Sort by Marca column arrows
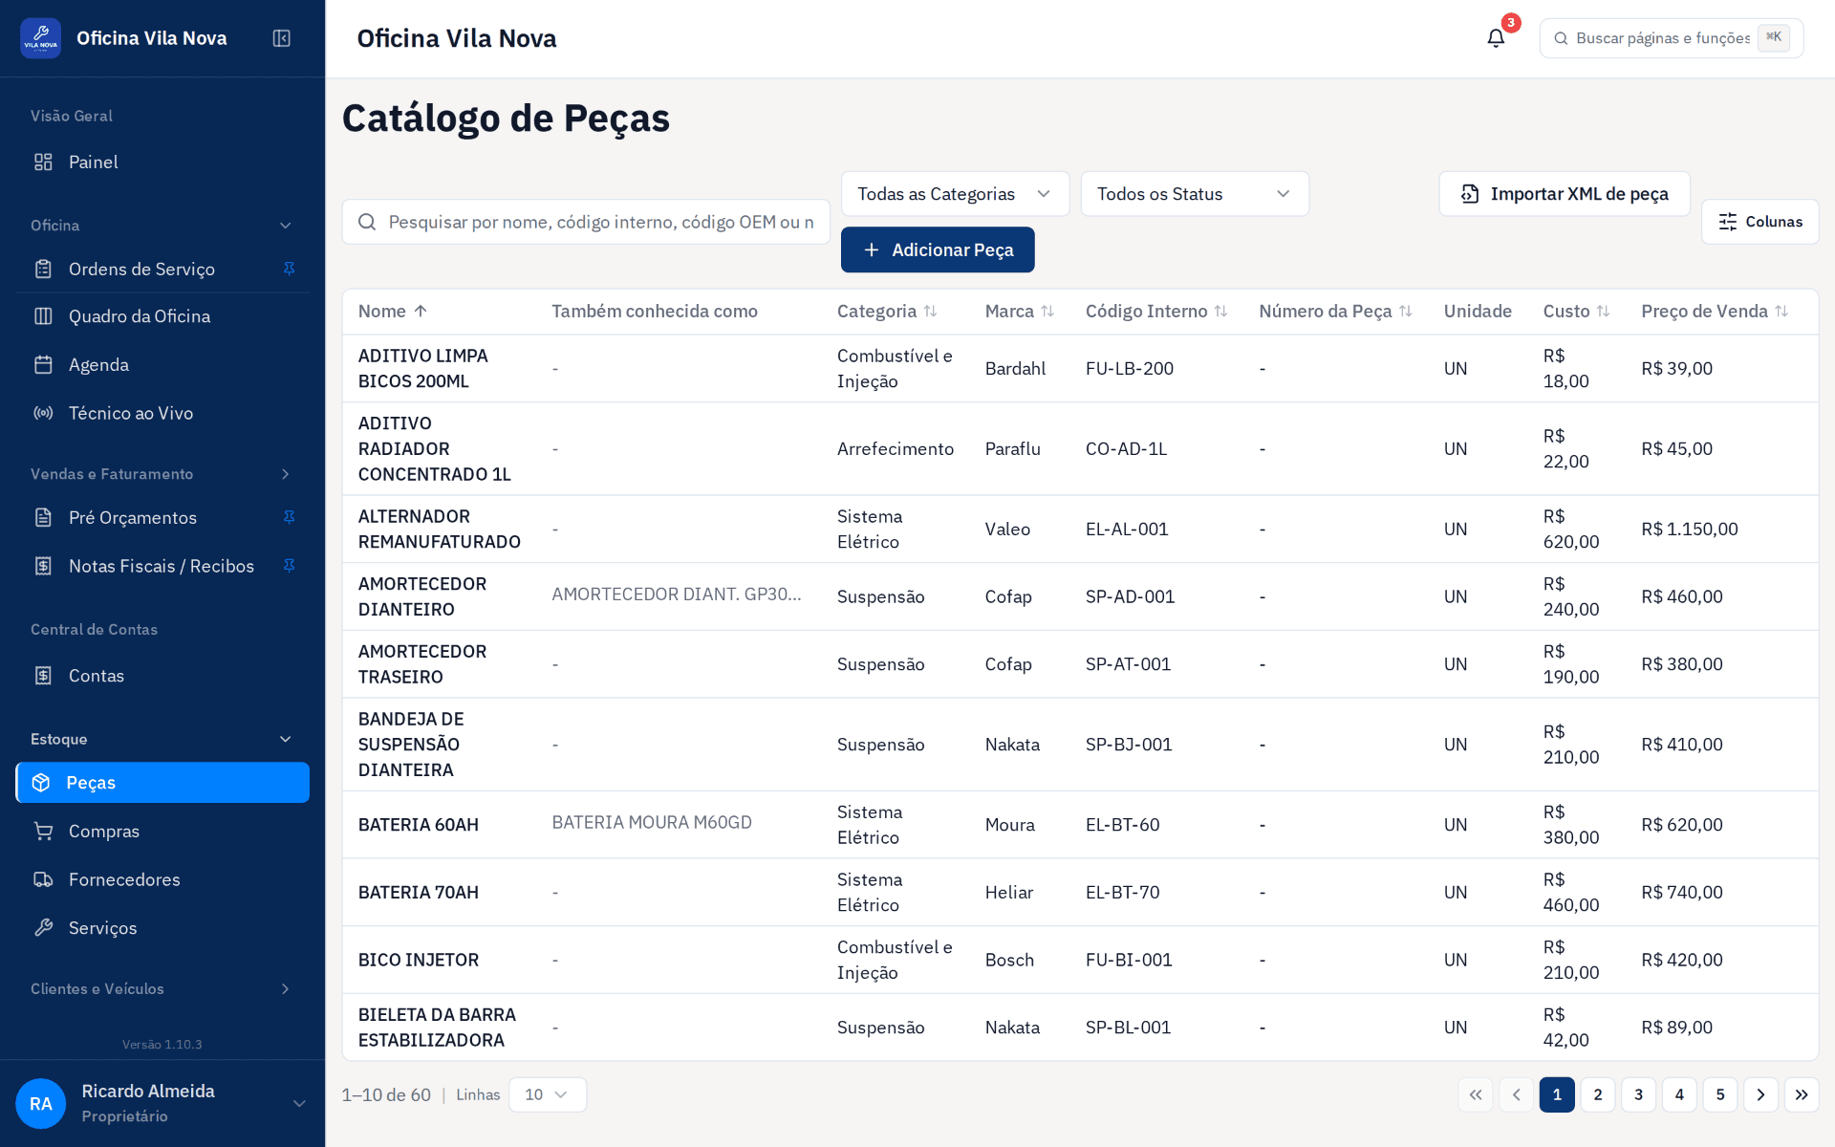This screenshot has height=1147, width=1835. [x=1047, y=312]
